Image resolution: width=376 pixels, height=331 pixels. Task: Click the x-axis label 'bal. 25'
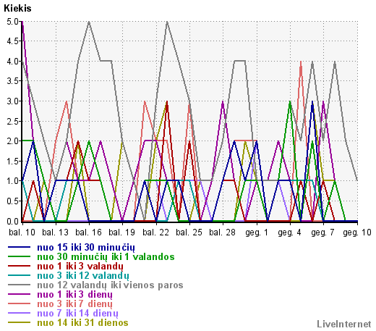(189, 232)
